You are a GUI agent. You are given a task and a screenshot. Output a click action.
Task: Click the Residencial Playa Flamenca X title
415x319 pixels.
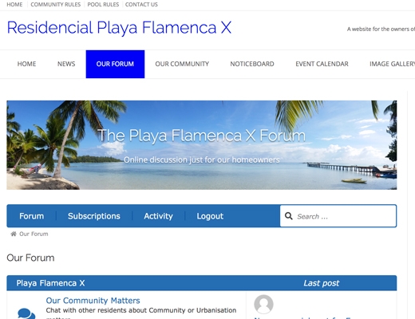[119, 28]
